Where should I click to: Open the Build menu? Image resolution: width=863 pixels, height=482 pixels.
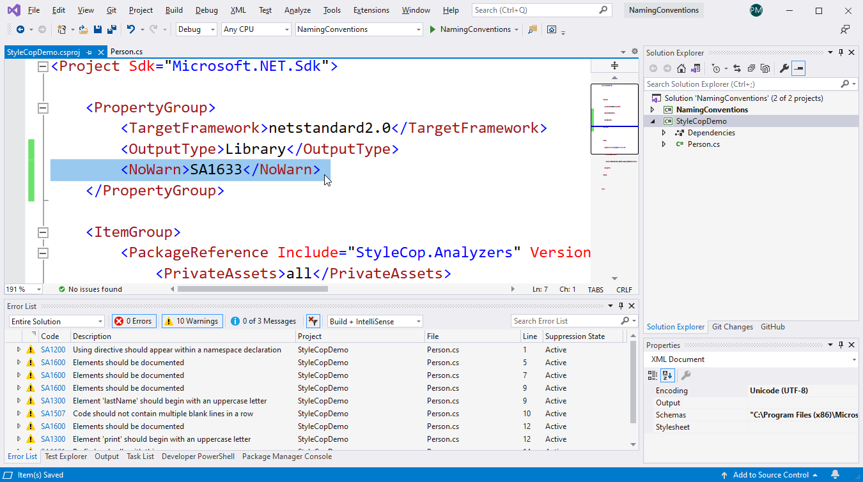[x=174, y=10]
